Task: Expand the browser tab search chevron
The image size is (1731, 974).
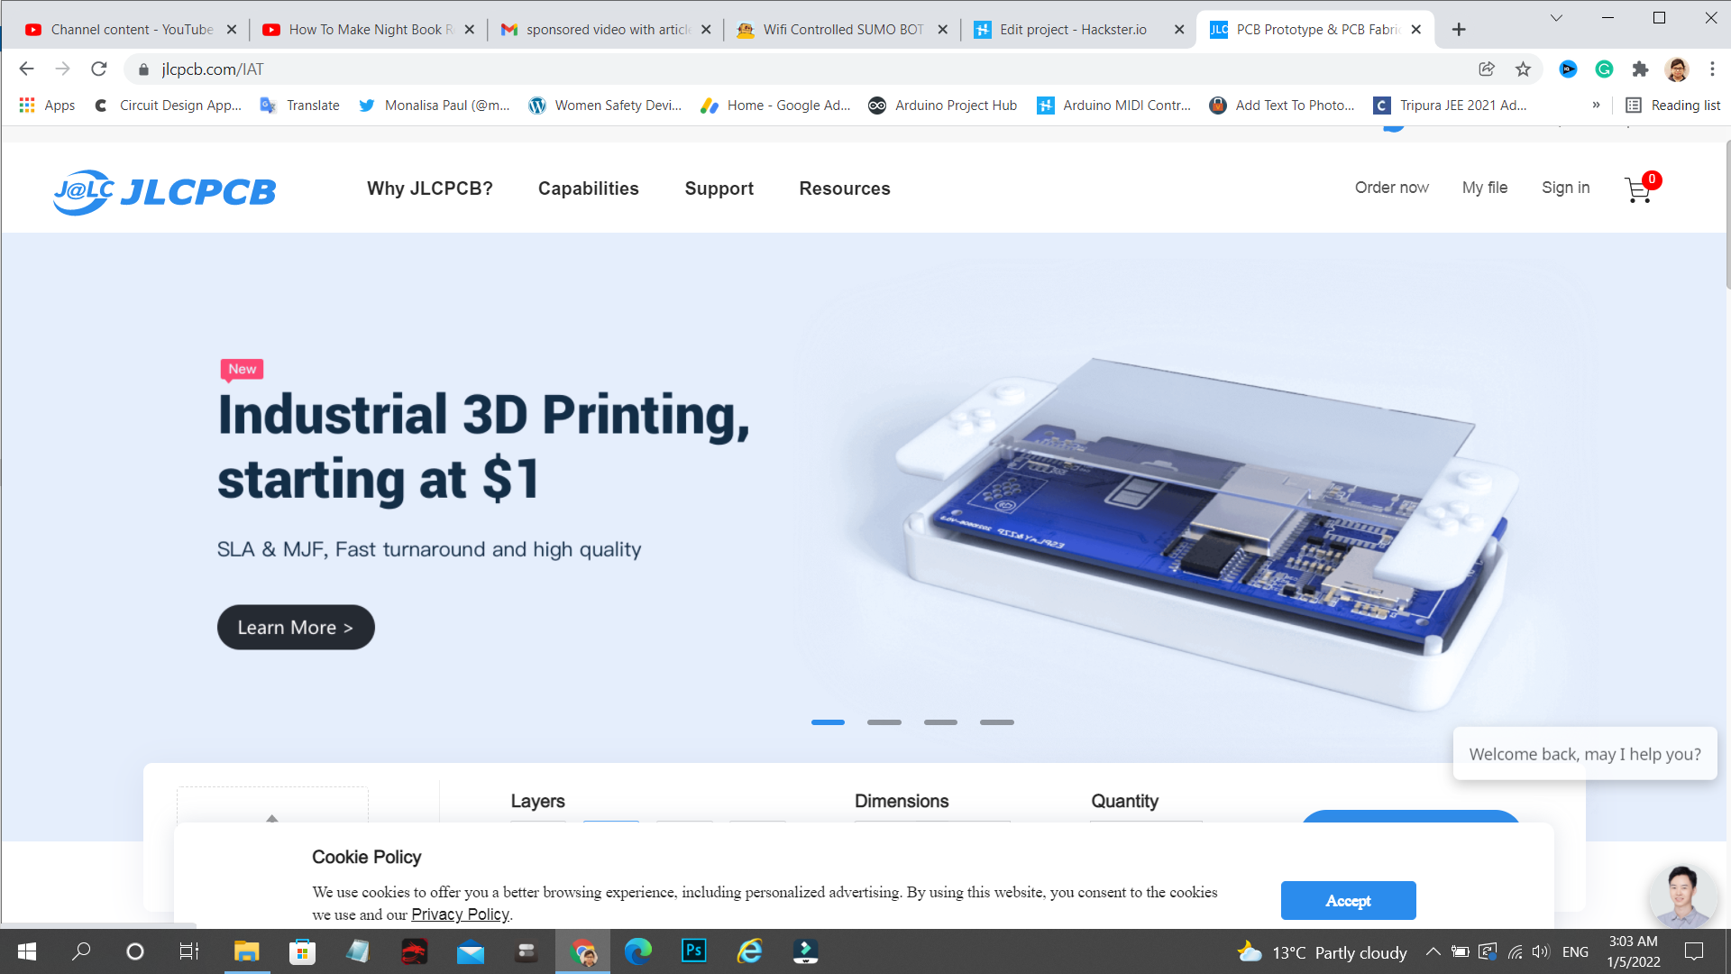Action: 1557,17
